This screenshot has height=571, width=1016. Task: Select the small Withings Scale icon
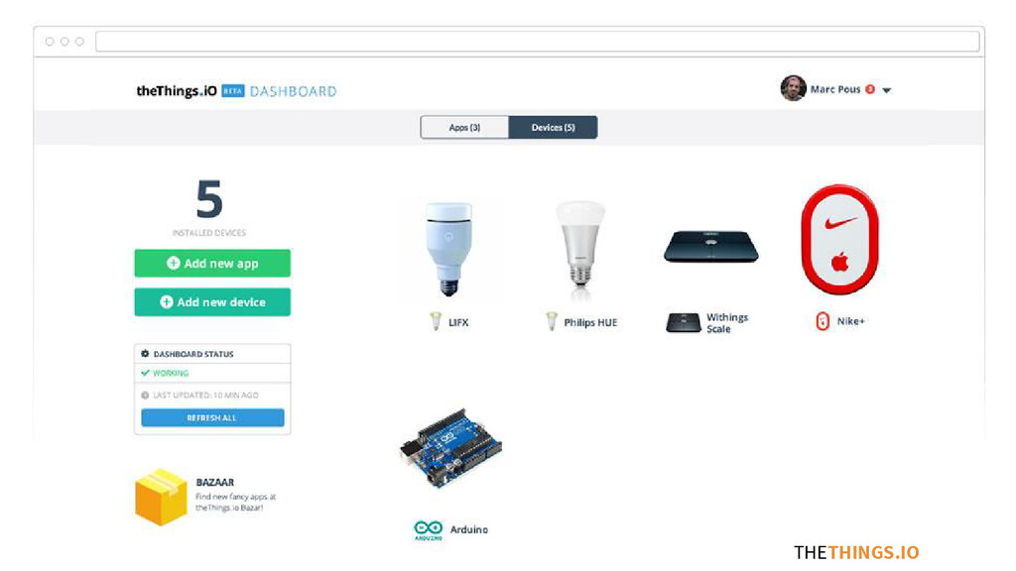click(x=683, y=322)
